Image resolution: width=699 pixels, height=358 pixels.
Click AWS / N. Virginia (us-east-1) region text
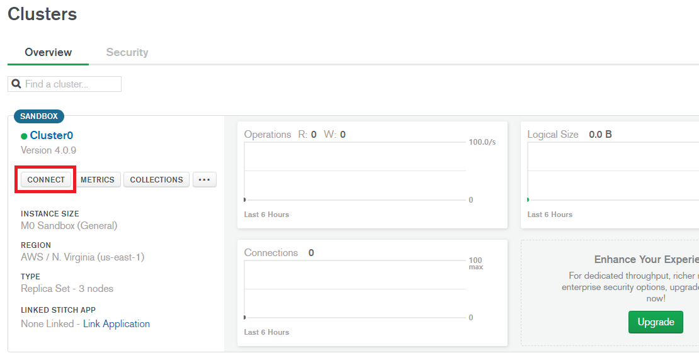tap(82, 257)
